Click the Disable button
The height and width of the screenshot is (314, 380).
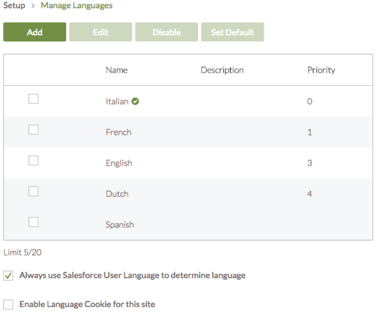click(x=166, y=32)
